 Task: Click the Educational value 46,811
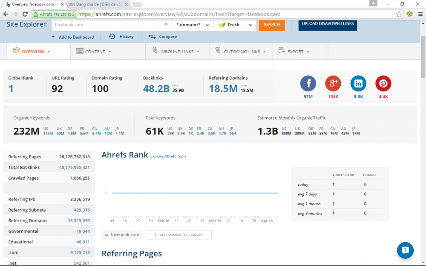pos(83,242)
